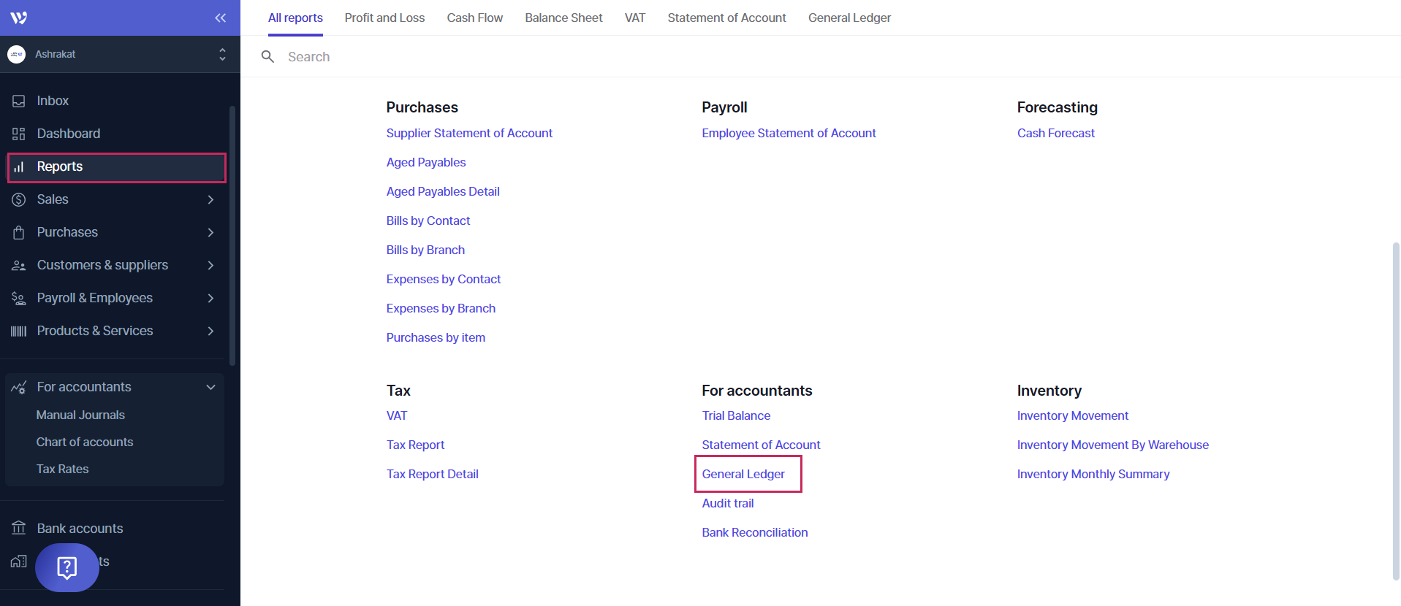The height and width of the screenshot is (606, 1401).
Task: Switch to the Balance Sheet tab
Action: (x=563, y=18)
